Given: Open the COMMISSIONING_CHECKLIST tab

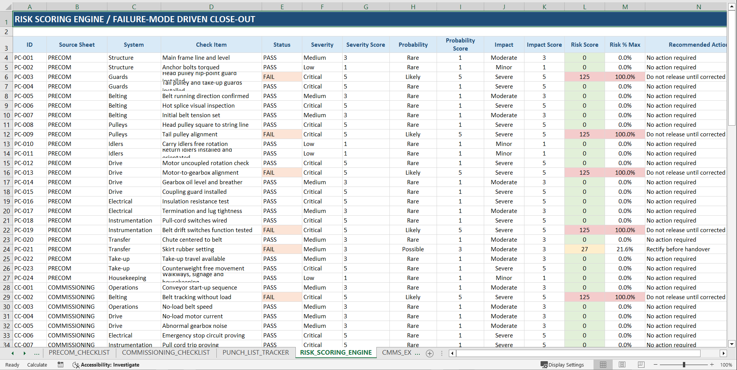Looking at the screenshot, I should click(x=166, y=353).
